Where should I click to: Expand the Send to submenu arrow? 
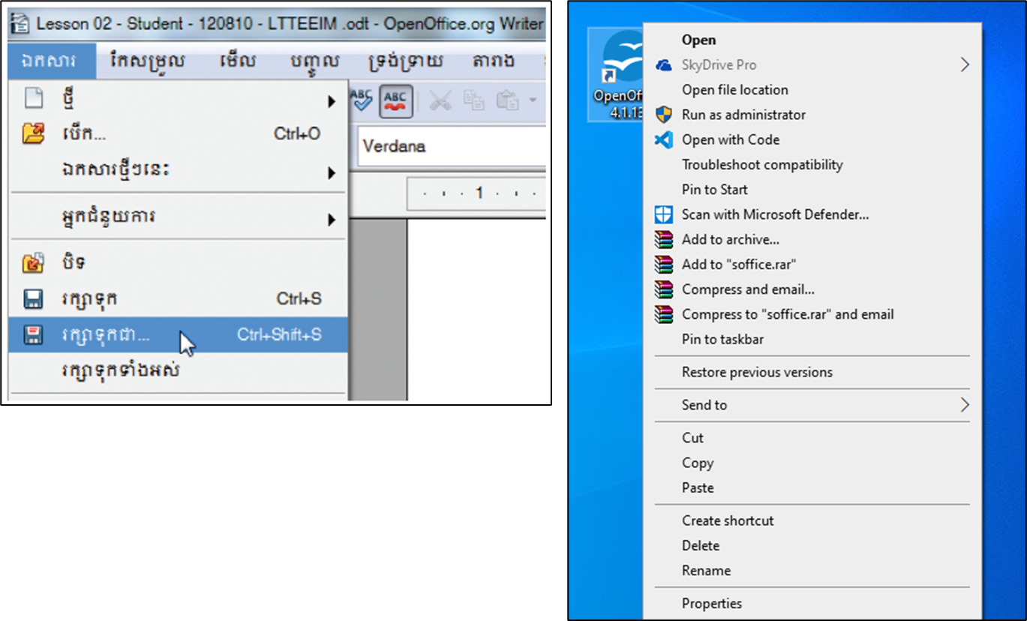point(964,405)
